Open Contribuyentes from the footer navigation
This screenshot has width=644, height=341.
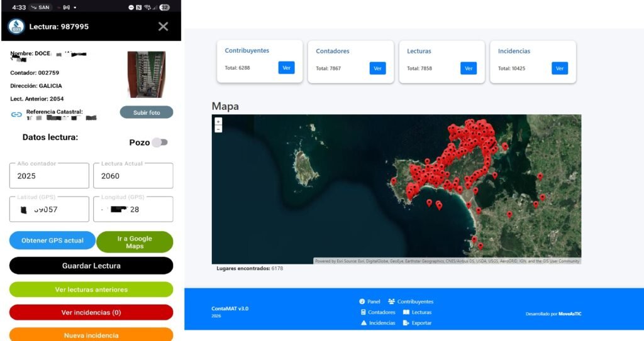click(x=411, y=301)
